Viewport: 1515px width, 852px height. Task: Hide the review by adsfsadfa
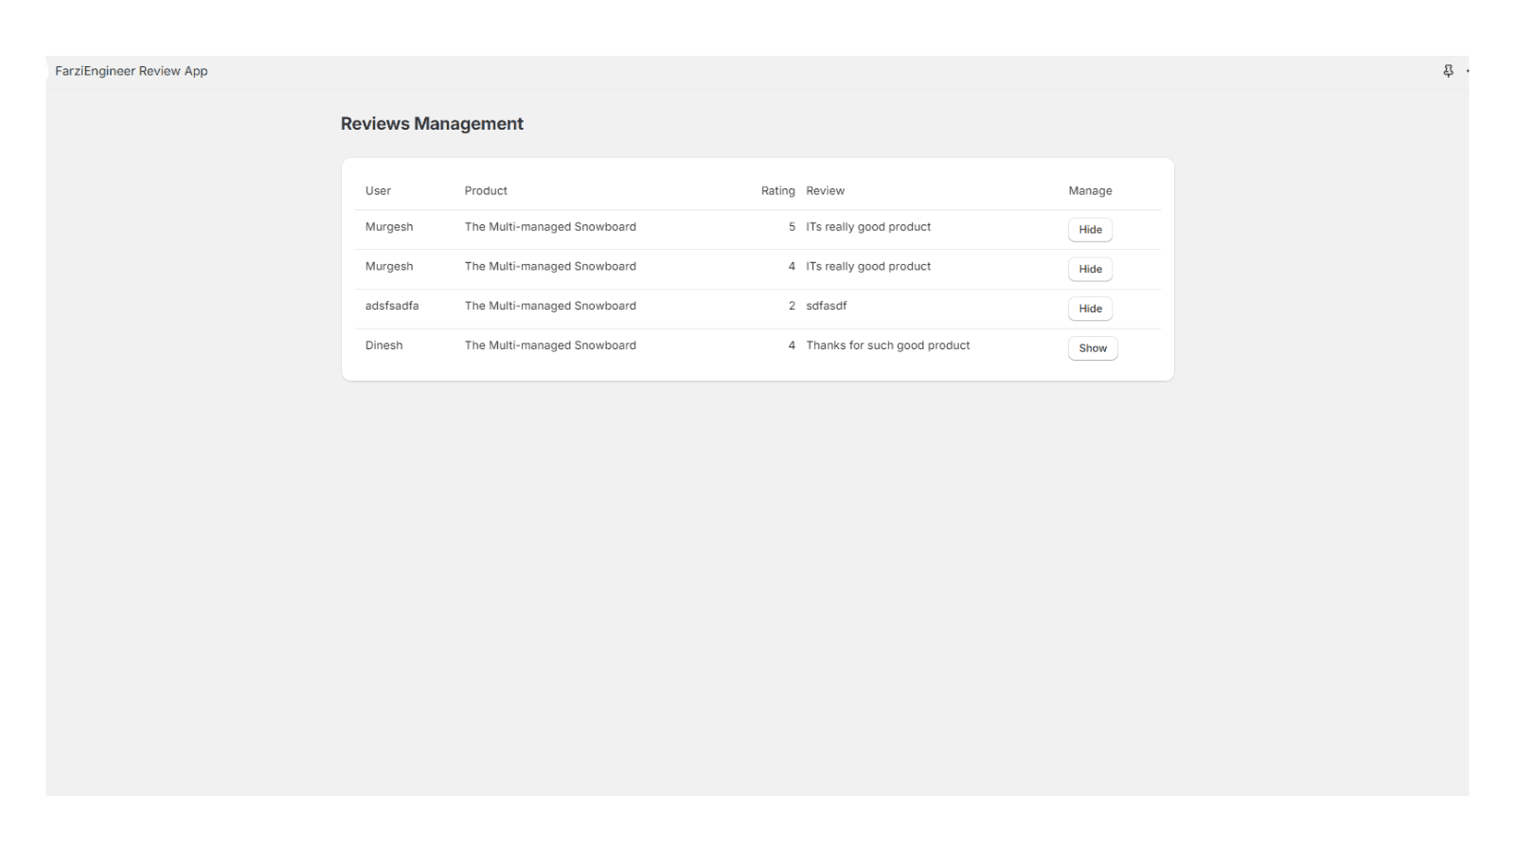click(1090, 309)
